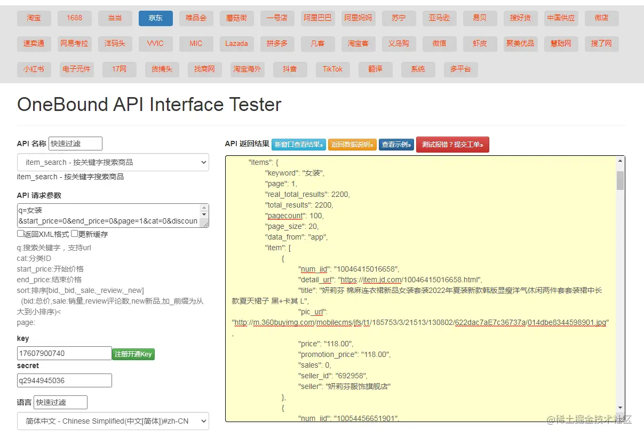Select the VVIC tab
This screenshot has width=644, height=437.
[156, 44]
